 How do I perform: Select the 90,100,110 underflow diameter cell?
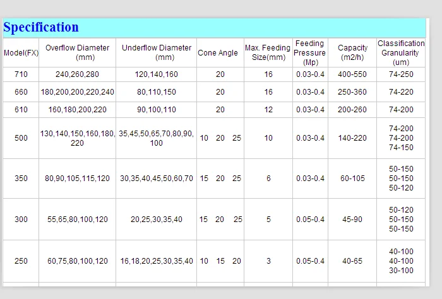(x=156, y=110)
